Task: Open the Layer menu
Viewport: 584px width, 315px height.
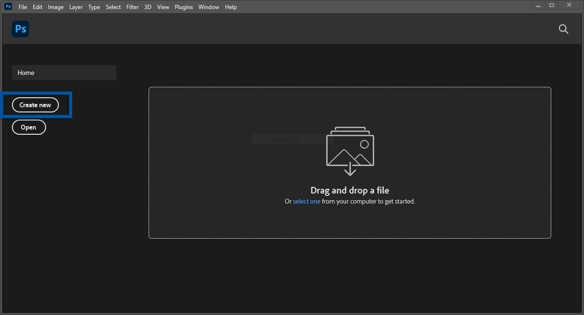Action: coord(75,7)
